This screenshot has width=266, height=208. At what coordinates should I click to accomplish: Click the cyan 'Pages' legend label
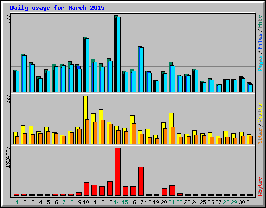click(260, 63)
